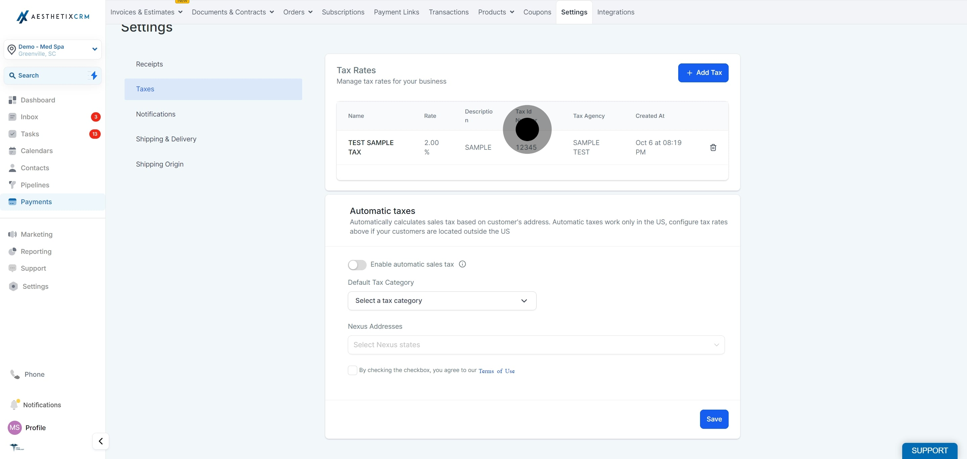Click the info icon beside automatic sales tax
Screen dimensions: 967x459
[x=462, y=264]
